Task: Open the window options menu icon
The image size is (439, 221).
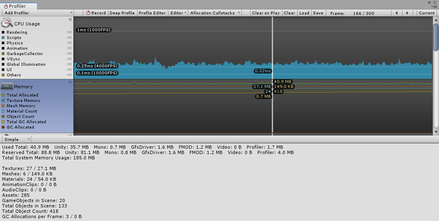Action: coord(434,7)
